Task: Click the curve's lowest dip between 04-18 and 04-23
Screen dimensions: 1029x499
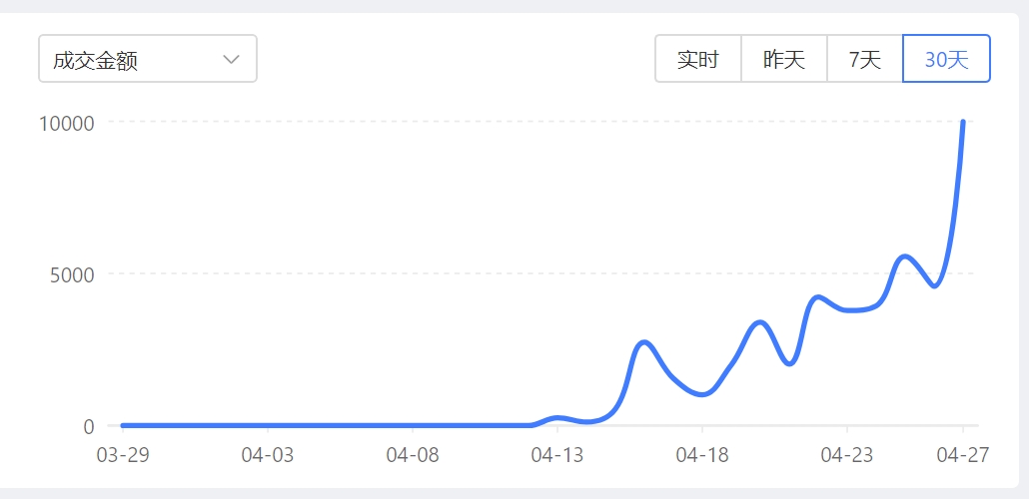Action: coord(789,363)
